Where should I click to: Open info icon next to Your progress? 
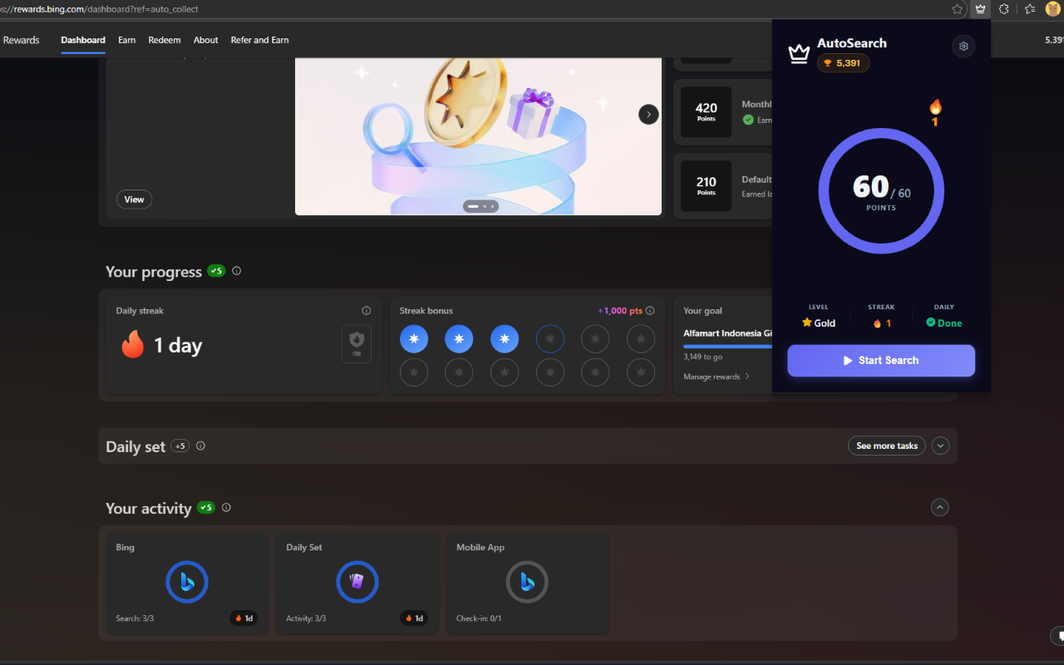(x=237, y=271)
